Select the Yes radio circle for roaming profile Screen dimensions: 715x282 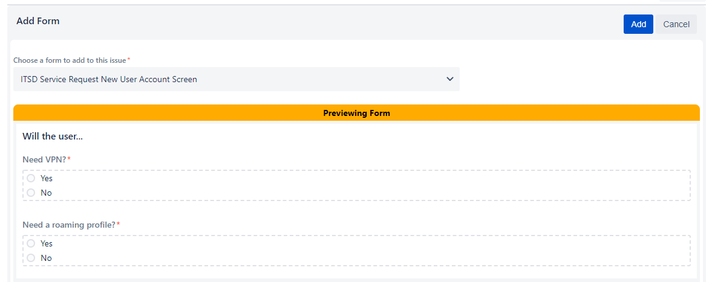31,243
